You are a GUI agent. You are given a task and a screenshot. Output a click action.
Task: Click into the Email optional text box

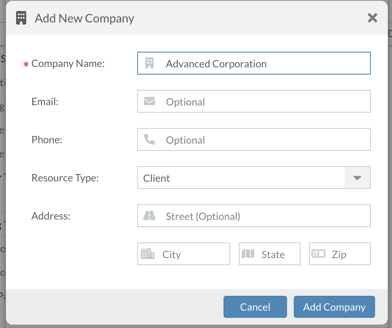(x=262, y=102)
